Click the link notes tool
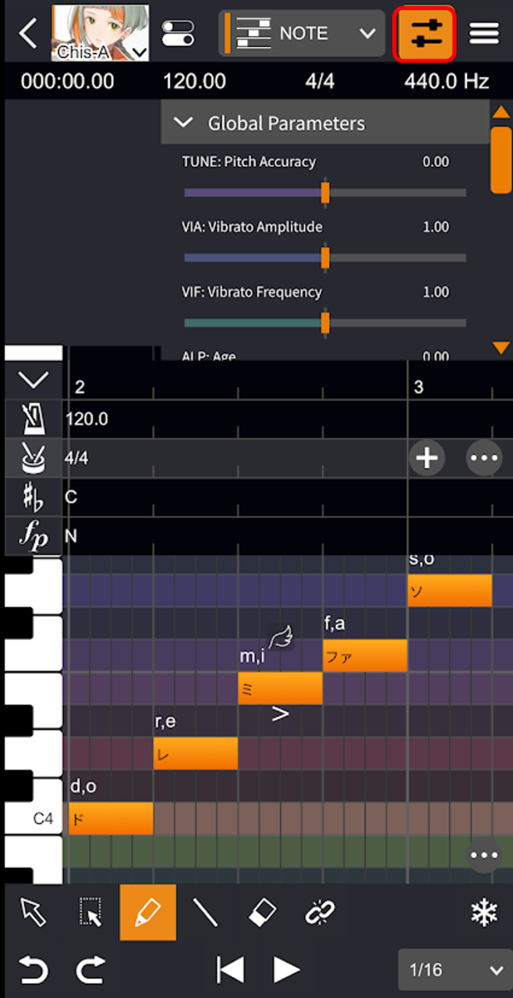 coord(320,911)
